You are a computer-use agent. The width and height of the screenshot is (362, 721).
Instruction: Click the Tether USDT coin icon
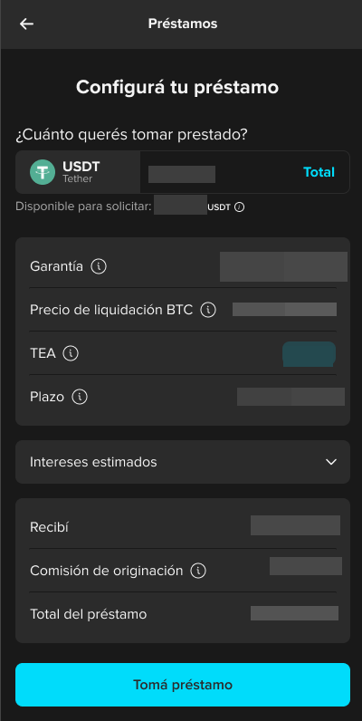coord(43,172)
